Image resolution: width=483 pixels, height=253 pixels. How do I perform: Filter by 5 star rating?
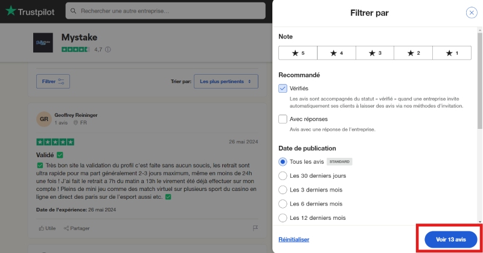coord(298,53)
